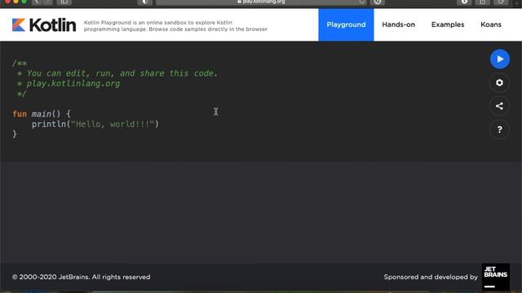Click the comment 'You can edit, run, and share this code.'
The height and width of the screenshot is (293, 522).
(x=122, y=73)
